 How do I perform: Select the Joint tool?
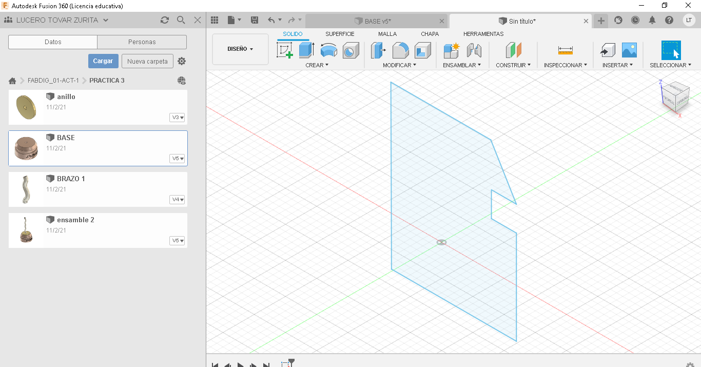click(x=474, y=50)
